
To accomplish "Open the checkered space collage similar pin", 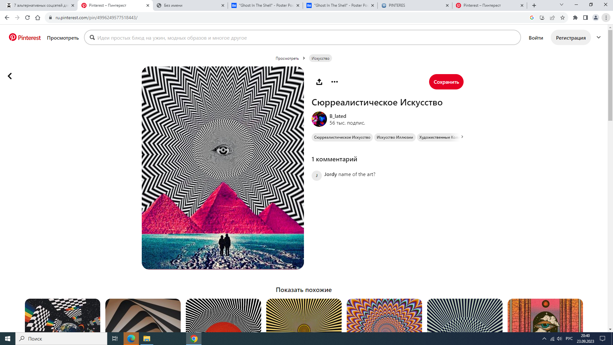I will (63, 315).
